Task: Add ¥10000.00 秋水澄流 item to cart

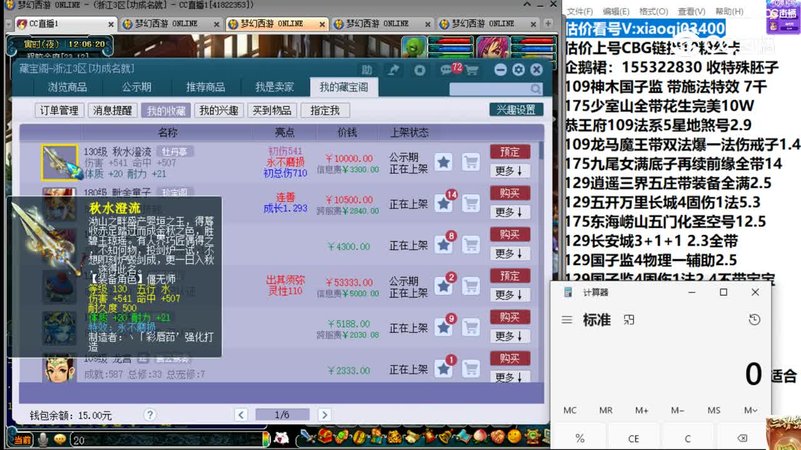Action: point(471,162)
